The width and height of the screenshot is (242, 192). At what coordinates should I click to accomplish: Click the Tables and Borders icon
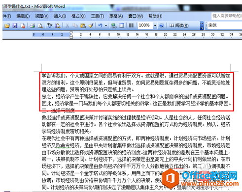tap(122, 26)
